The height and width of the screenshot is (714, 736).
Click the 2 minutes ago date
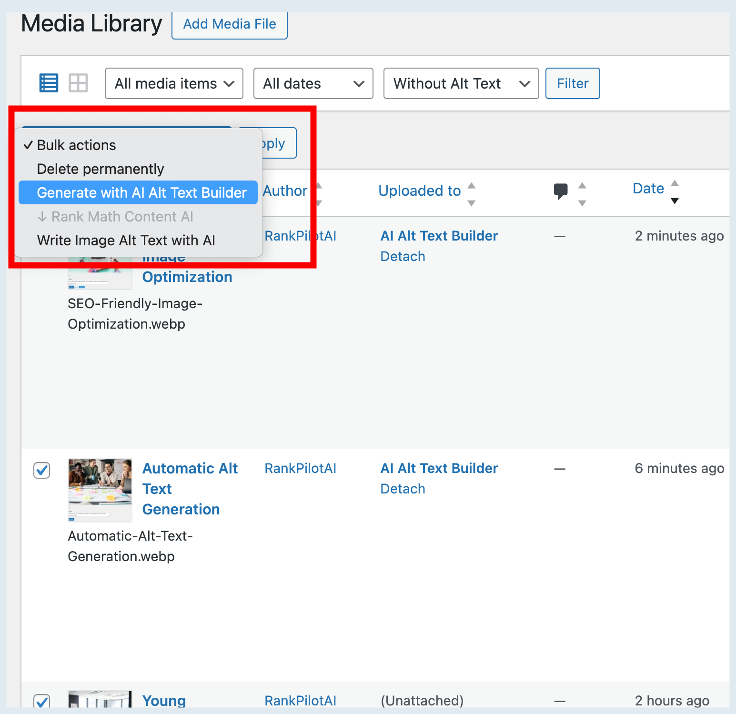coord(679,236)
